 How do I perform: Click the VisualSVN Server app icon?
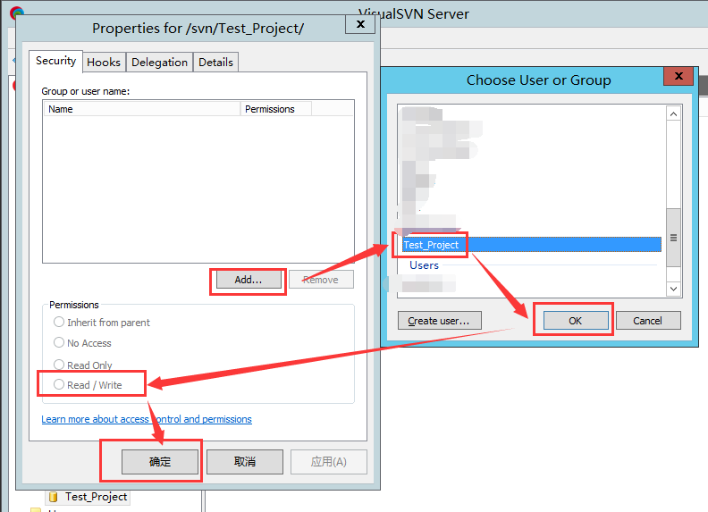pos(17,13)
